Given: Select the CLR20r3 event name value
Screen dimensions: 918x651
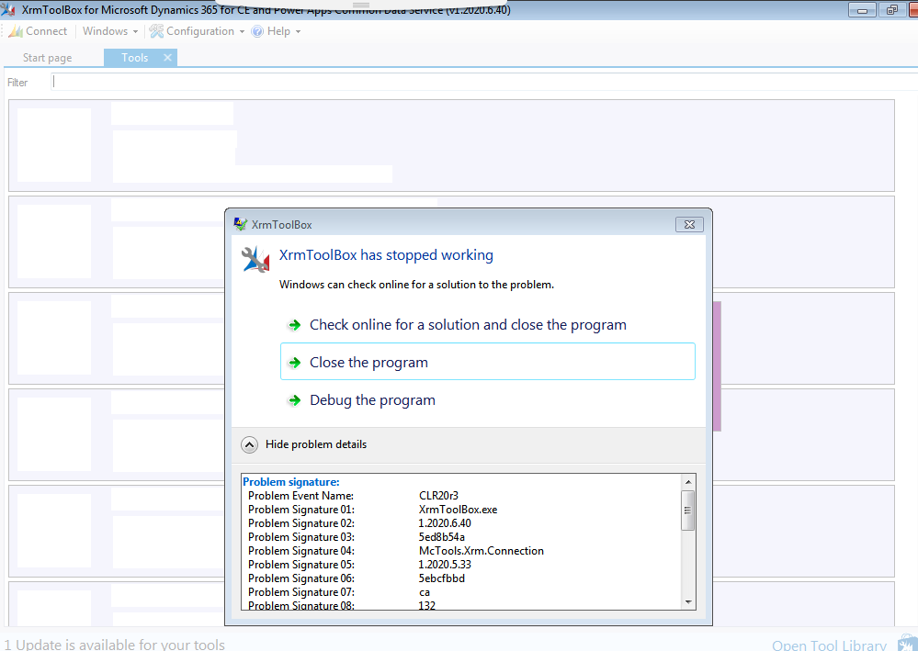Looking at the screenshot, I should tap(438, 496).
